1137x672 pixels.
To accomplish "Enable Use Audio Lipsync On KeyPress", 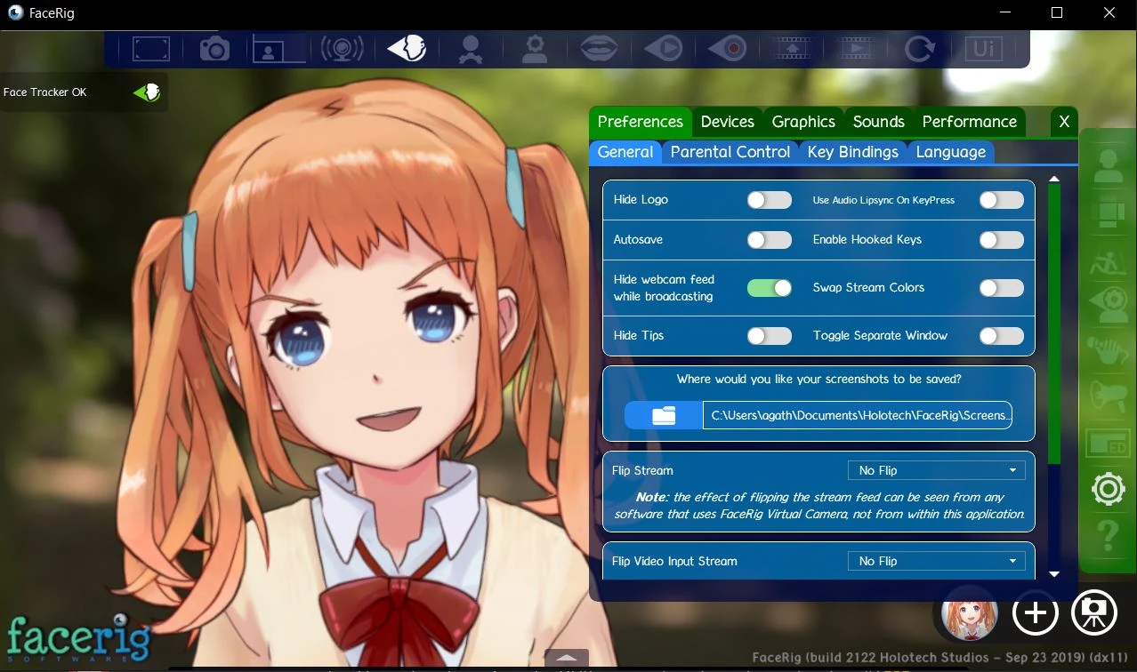I will pos(1001,200).
